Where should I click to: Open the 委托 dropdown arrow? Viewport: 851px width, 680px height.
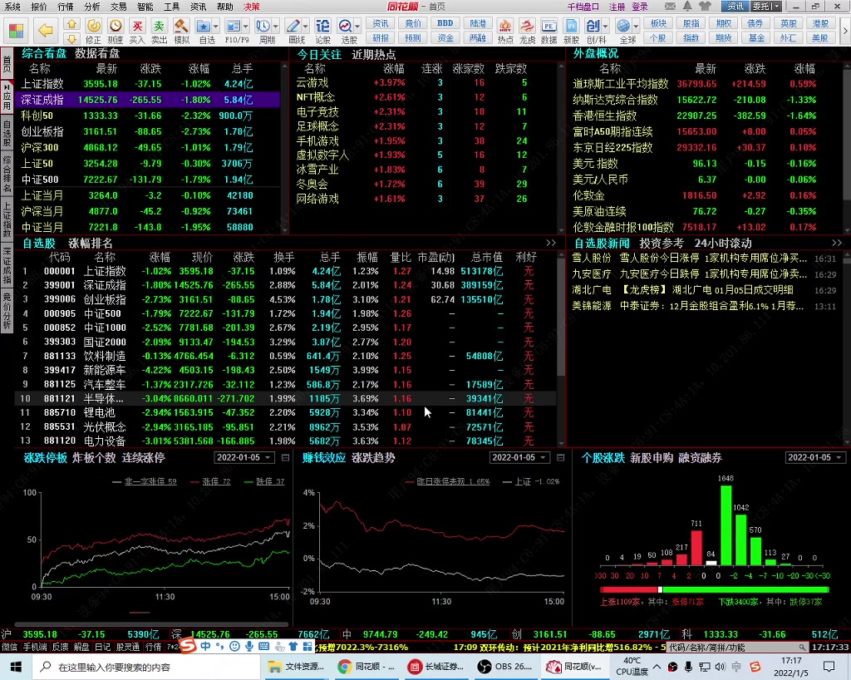point(777,7)
